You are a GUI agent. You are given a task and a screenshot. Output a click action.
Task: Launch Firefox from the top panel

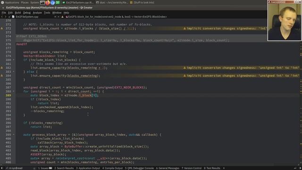click(x=47, y=2)
